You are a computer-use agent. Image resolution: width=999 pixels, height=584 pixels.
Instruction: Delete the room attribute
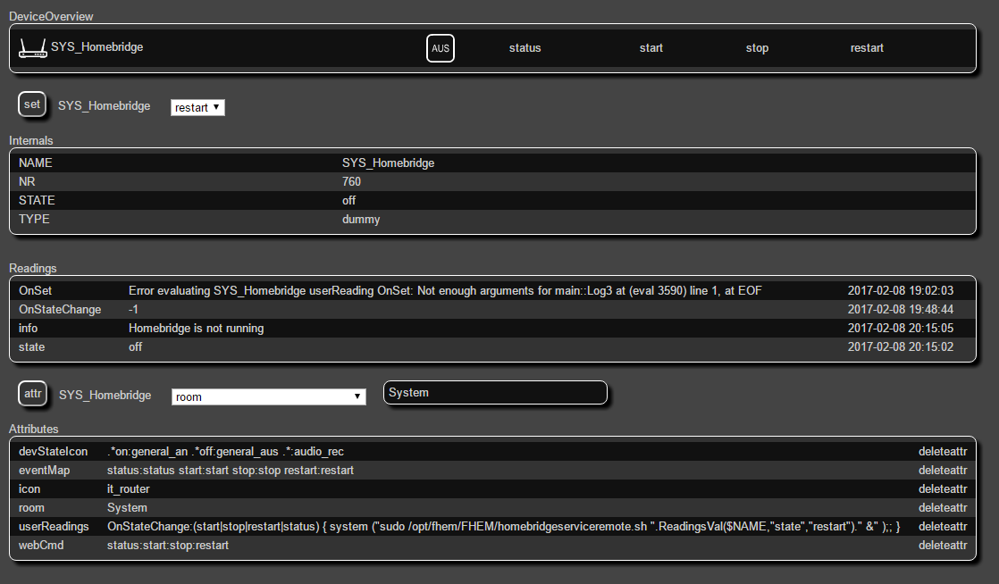pyautogui.click(x=943, y=507)
